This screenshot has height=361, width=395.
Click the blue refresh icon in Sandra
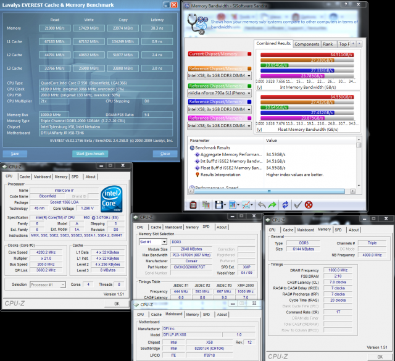(x=285, y=205)
